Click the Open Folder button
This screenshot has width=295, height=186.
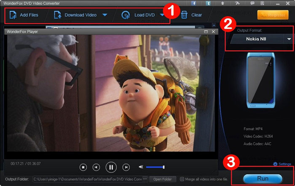click(163, 179)
